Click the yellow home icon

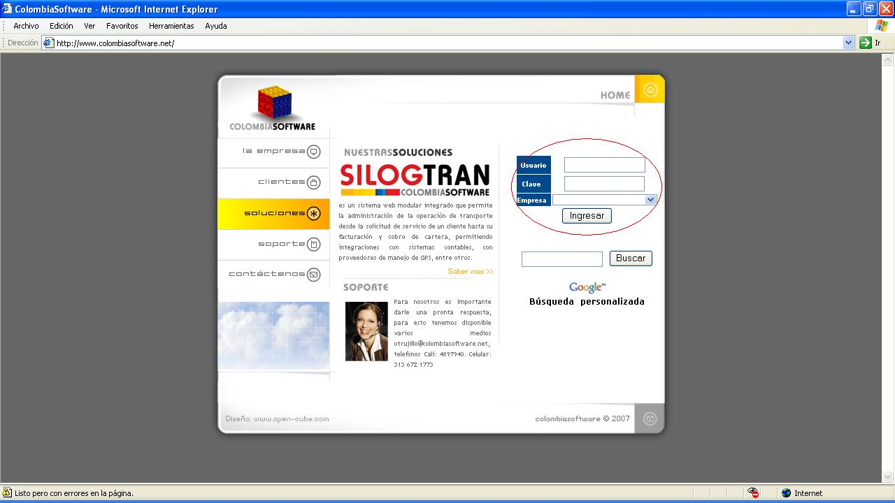[x=650, y=90]
